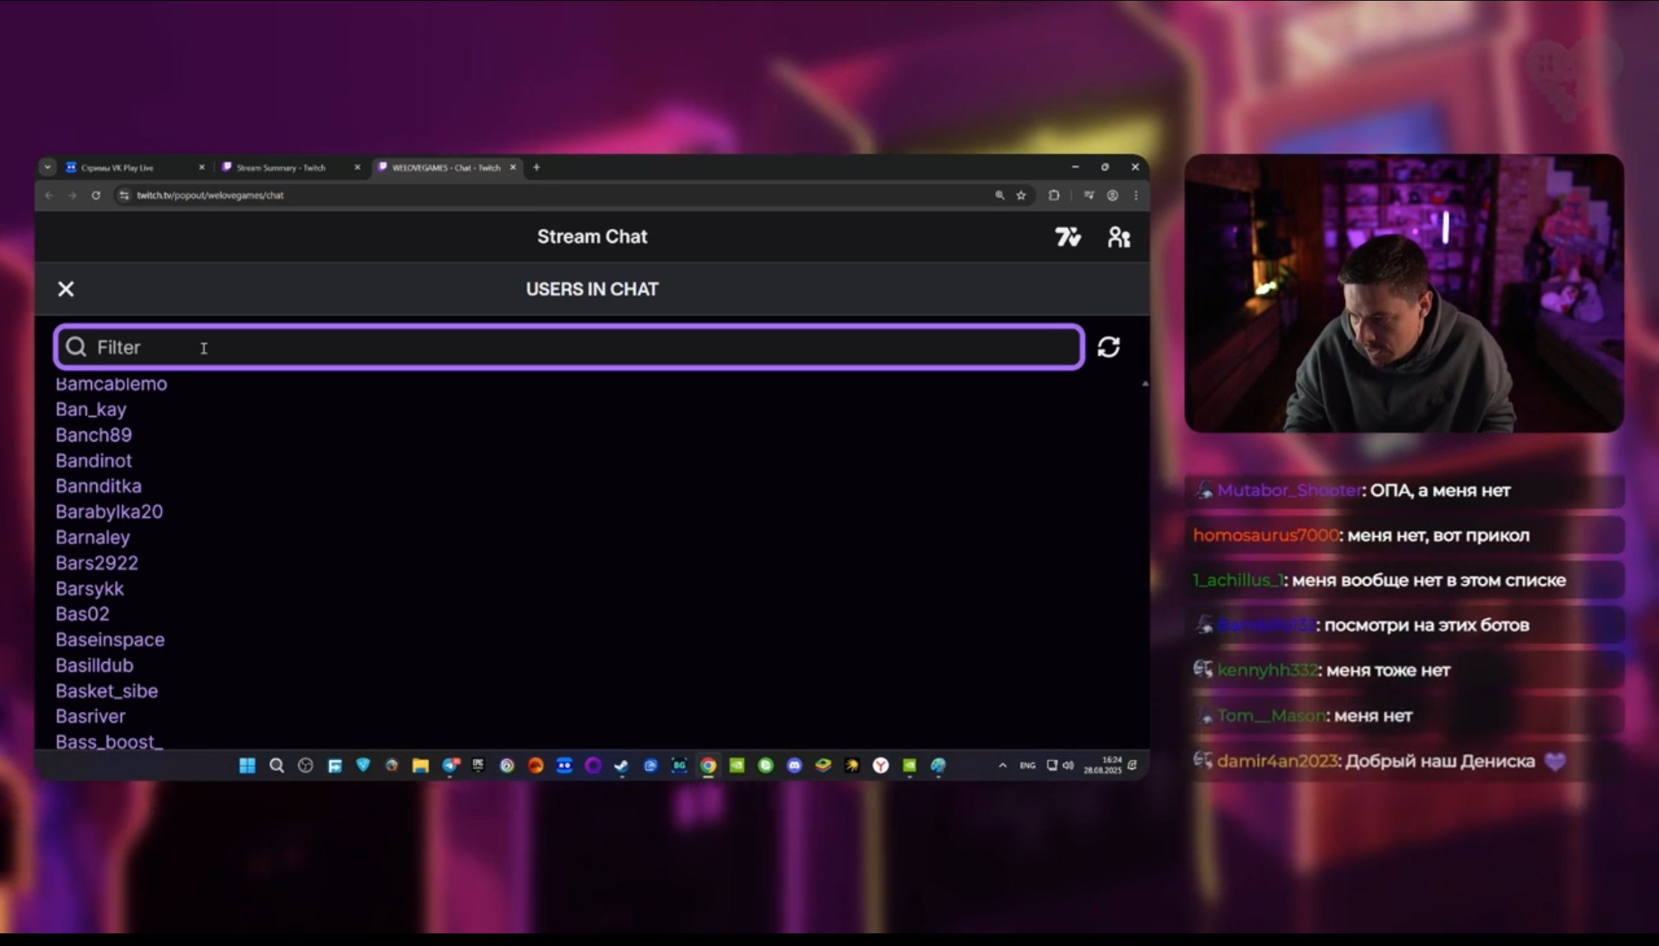Show hidden system tray icons chevron
Viewport: 1659px width, 946px height.
coord(1003,766)
